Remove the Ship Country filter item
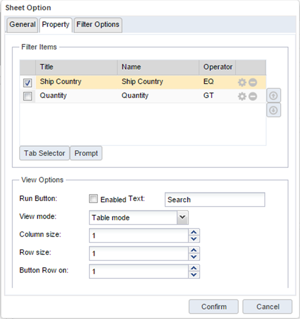The height and width of the screenshot is (319, 300). (253, 83)
